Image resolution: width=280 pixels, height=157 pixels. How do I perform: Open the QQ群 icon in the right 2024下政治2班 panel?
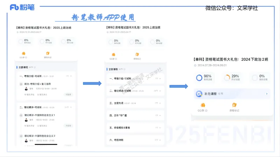coord(203,105)
